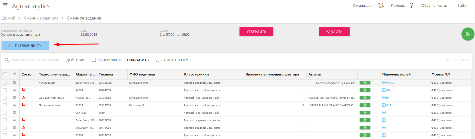Sort by Перечень полей column header
The image size is (475, 139).
[x=396, y=74]
